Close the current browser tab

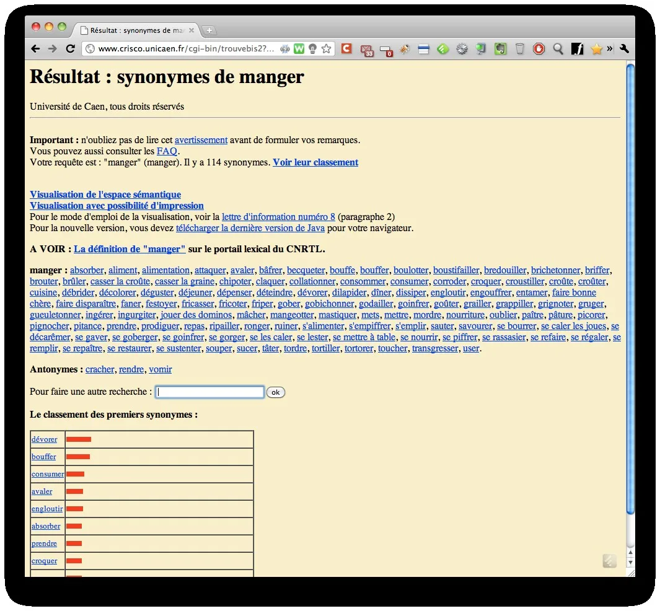click(x=191, y=30)
